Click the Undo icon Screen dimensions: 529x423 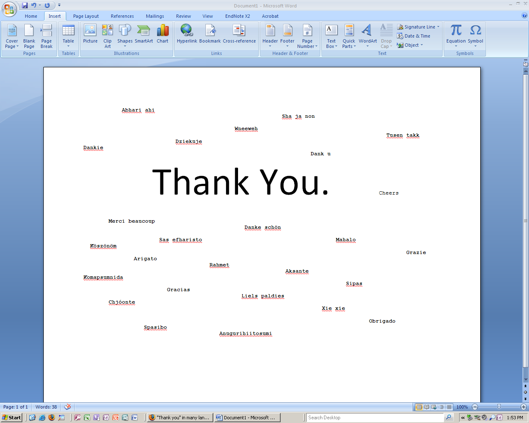(33, 5)
